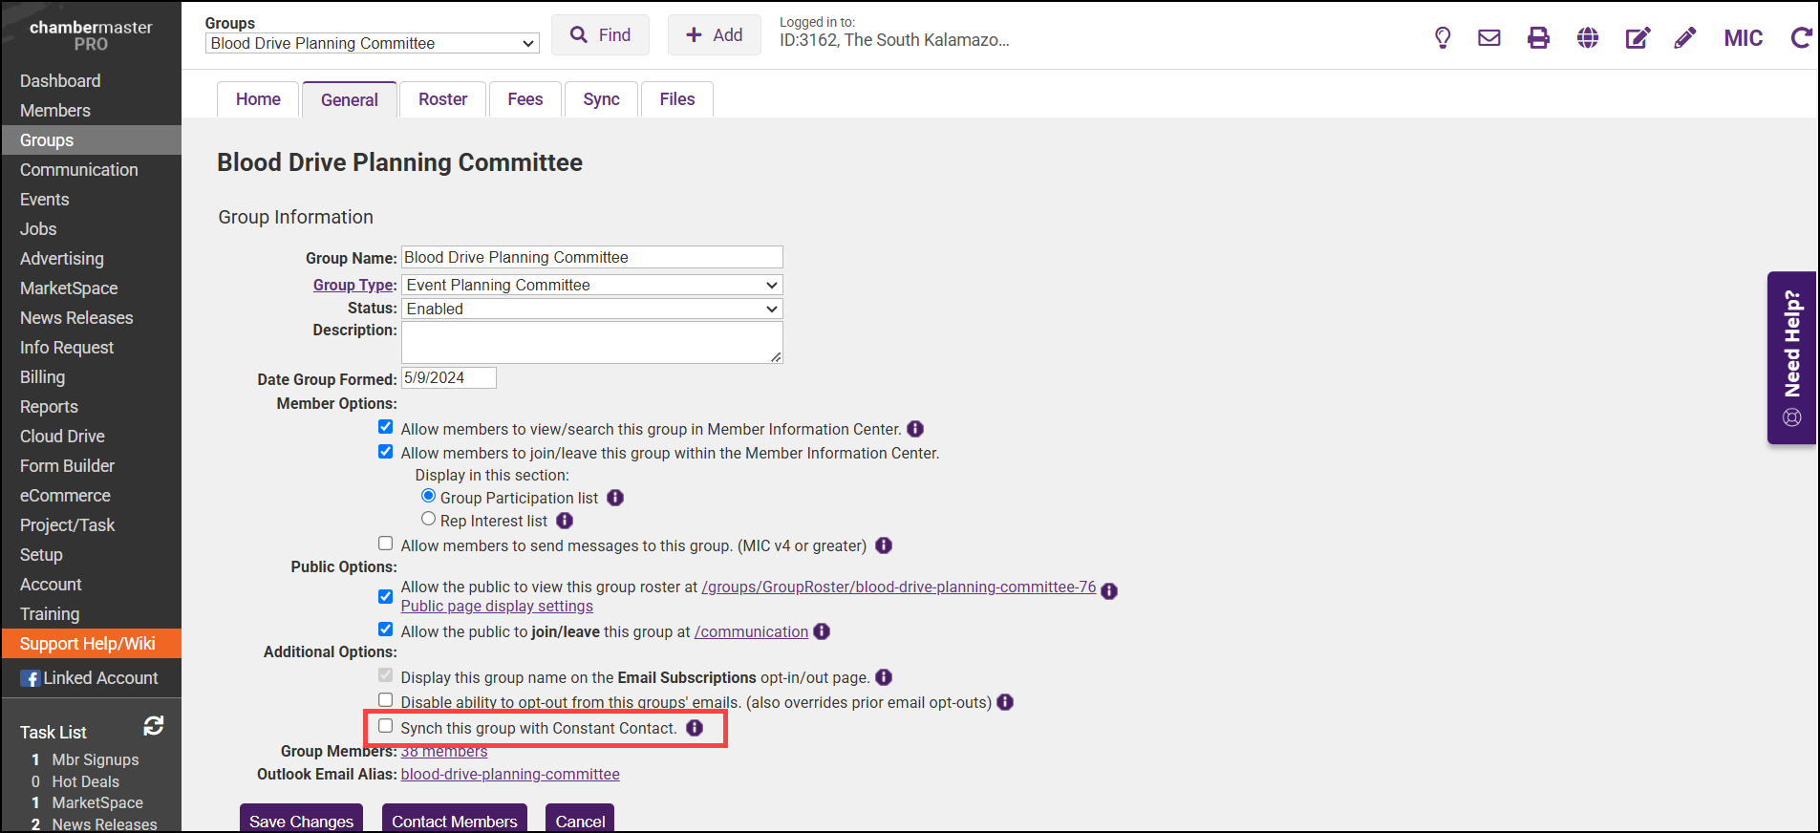Open the Public page display settings link
Screen dimensions: 1820x833
click(497, 607)
